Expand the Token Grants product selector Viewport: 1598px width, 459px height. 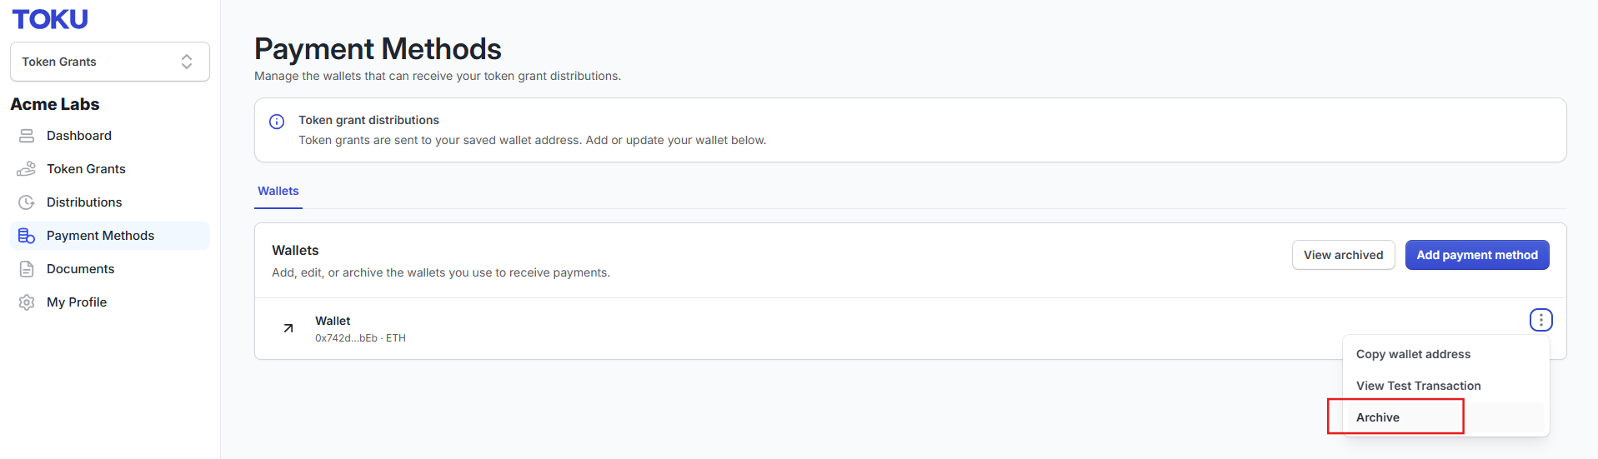(x=110, y=62)
